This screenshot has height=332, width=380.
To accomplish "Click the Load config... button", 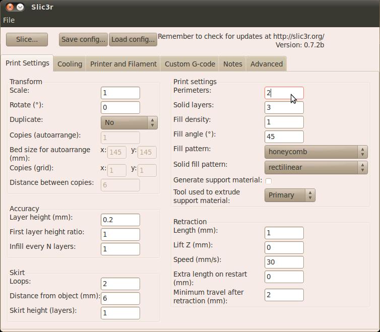I will (133, 39).
